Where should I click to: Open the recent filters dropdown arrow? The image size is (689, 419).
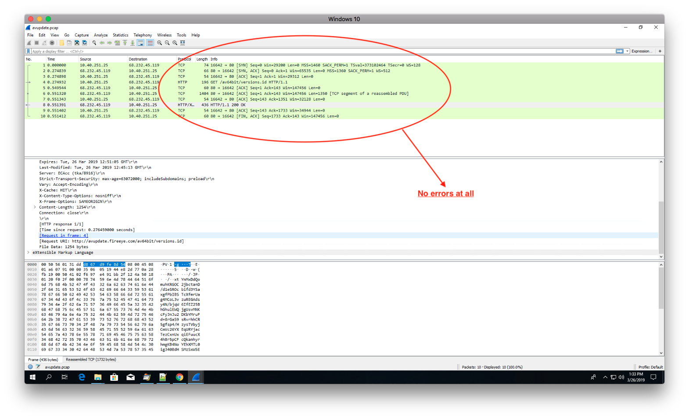(x=628, y=51)
